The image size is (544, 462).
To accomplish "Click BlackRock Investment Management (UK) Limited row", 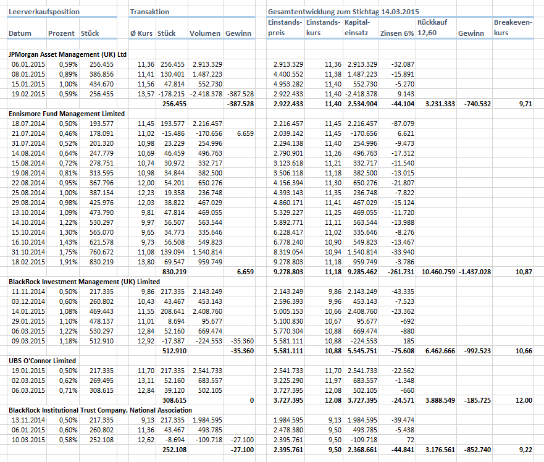I will pos(85,282).
